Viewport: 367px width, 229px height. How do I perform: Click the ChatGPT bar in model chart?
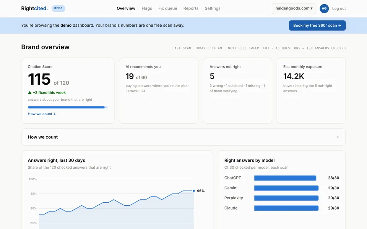point(285,178)
